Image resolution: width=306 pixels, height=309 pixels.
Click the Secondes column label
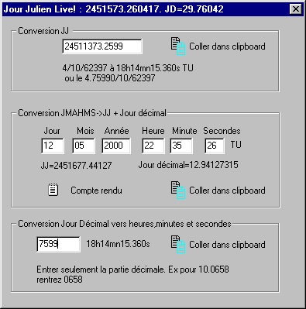point(222,131)
